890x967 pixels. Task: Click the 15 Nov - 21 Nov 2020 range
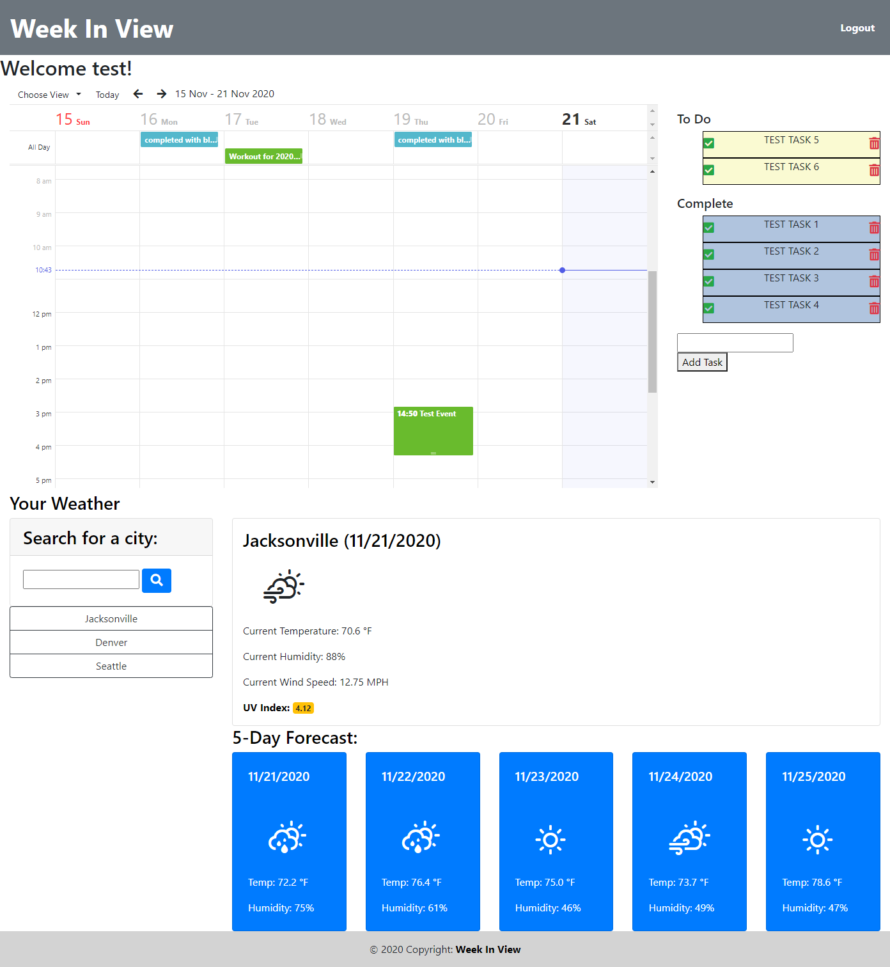click(225, 94)
